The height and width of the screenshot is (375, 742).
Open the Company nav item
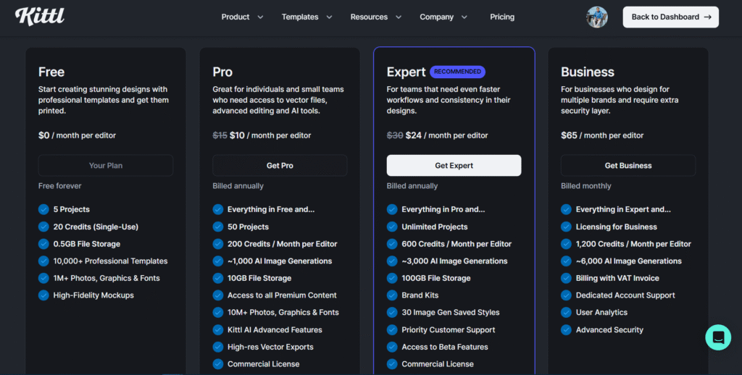[436, 17]
